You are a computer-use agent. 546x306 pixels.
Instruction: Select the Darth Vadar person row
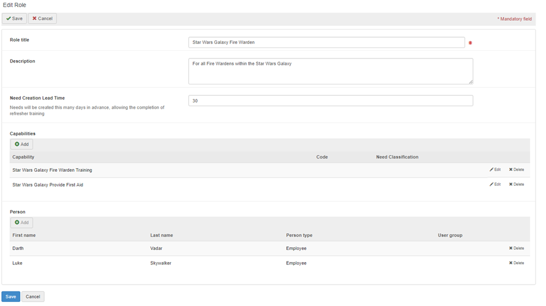174,248
